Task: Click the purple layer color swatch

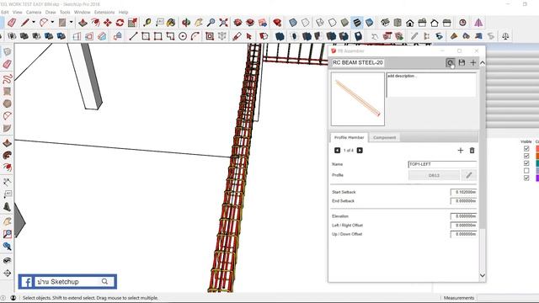Action: pos(537,178)
